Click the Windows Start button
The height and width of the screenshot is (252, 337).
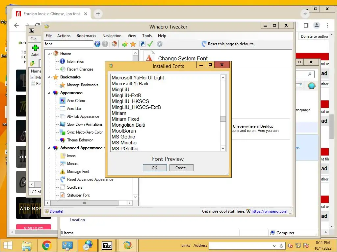(x=8, y=245)
